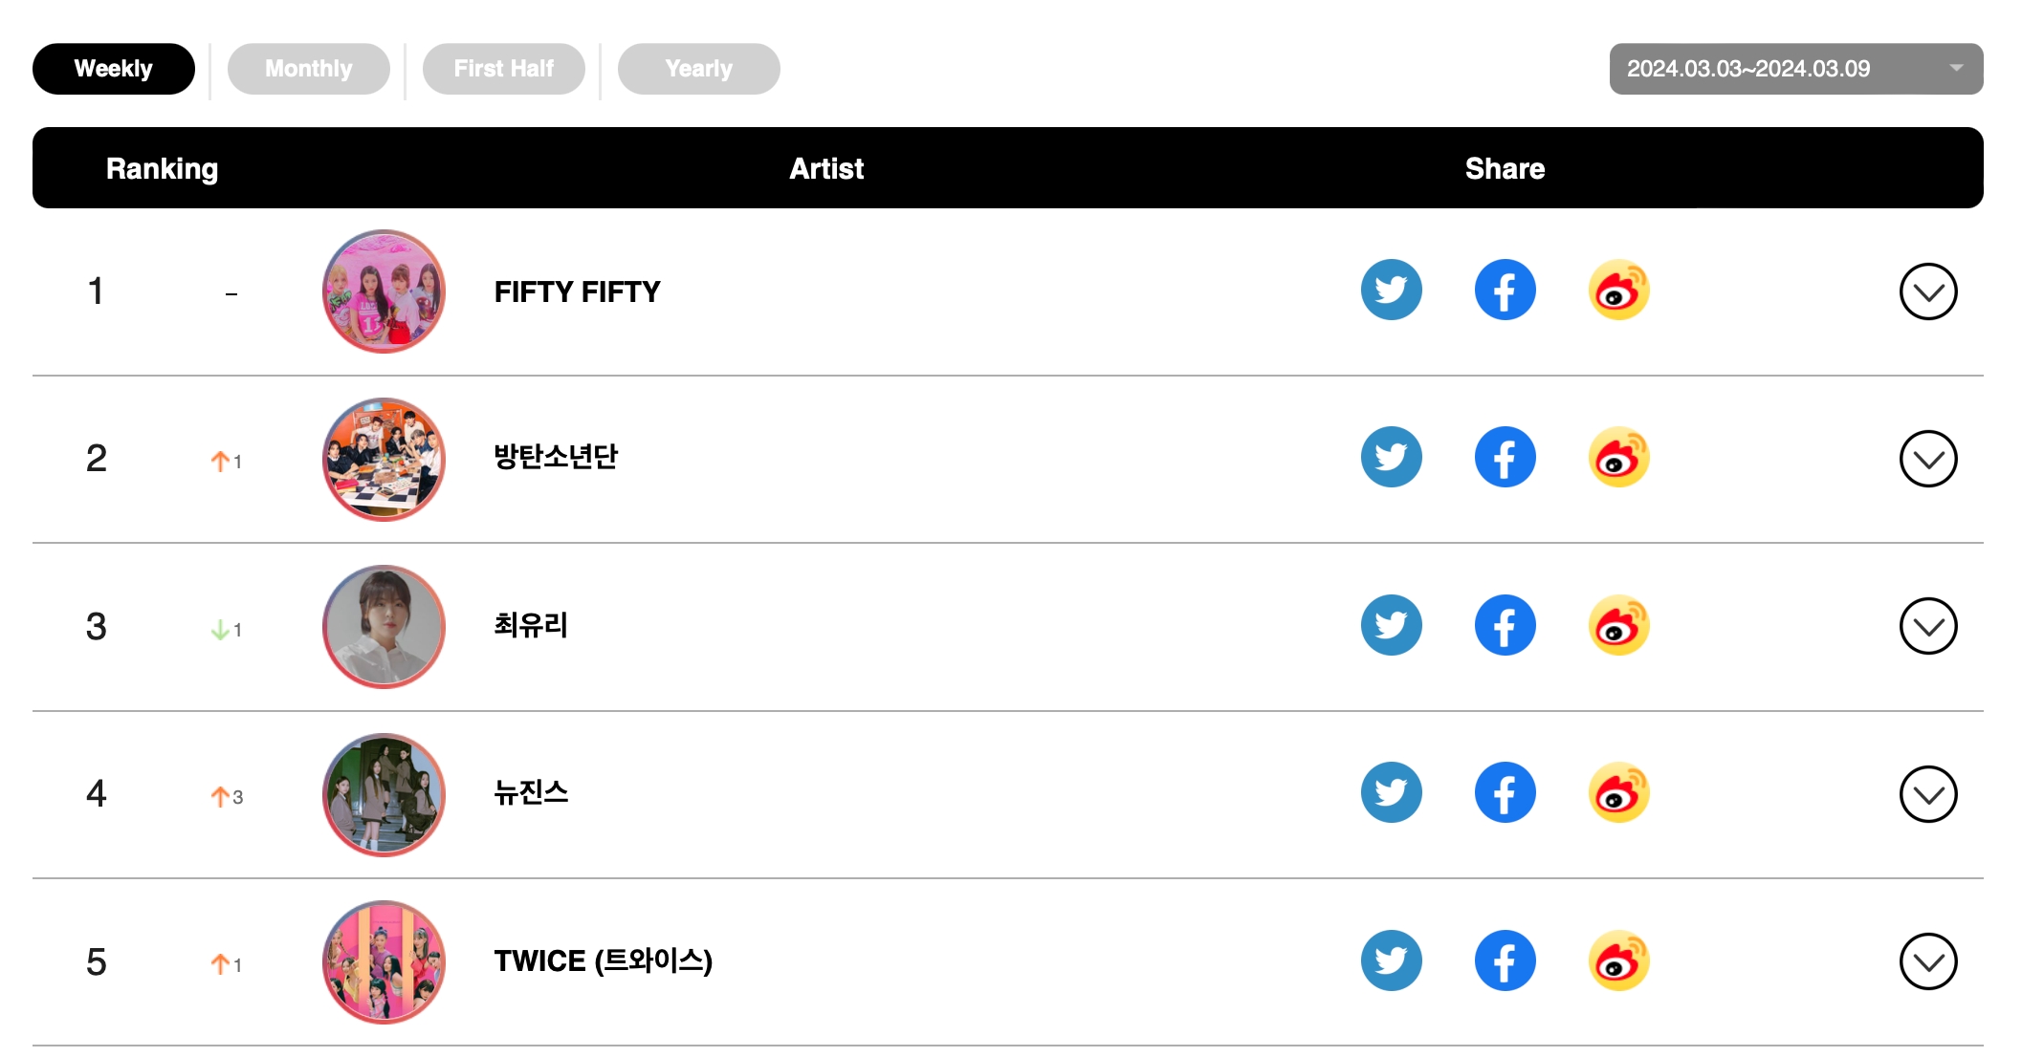Switch to the Monthly chart tab
Image resolution: width=2022 pixels, height=1057 pixels.
pos(308,69)
